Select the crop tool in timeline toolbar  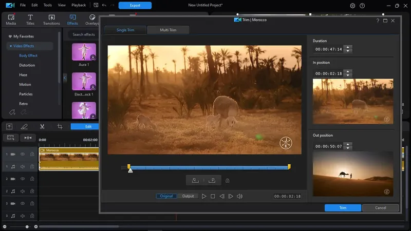pos(60,126)
